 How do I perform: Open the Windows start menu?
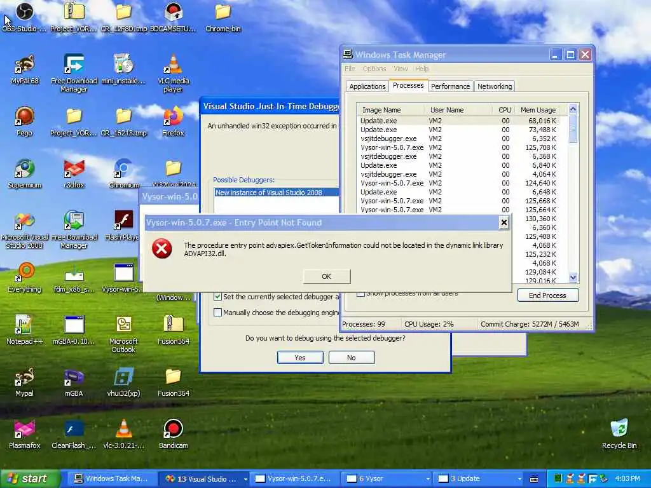[31, 479]
